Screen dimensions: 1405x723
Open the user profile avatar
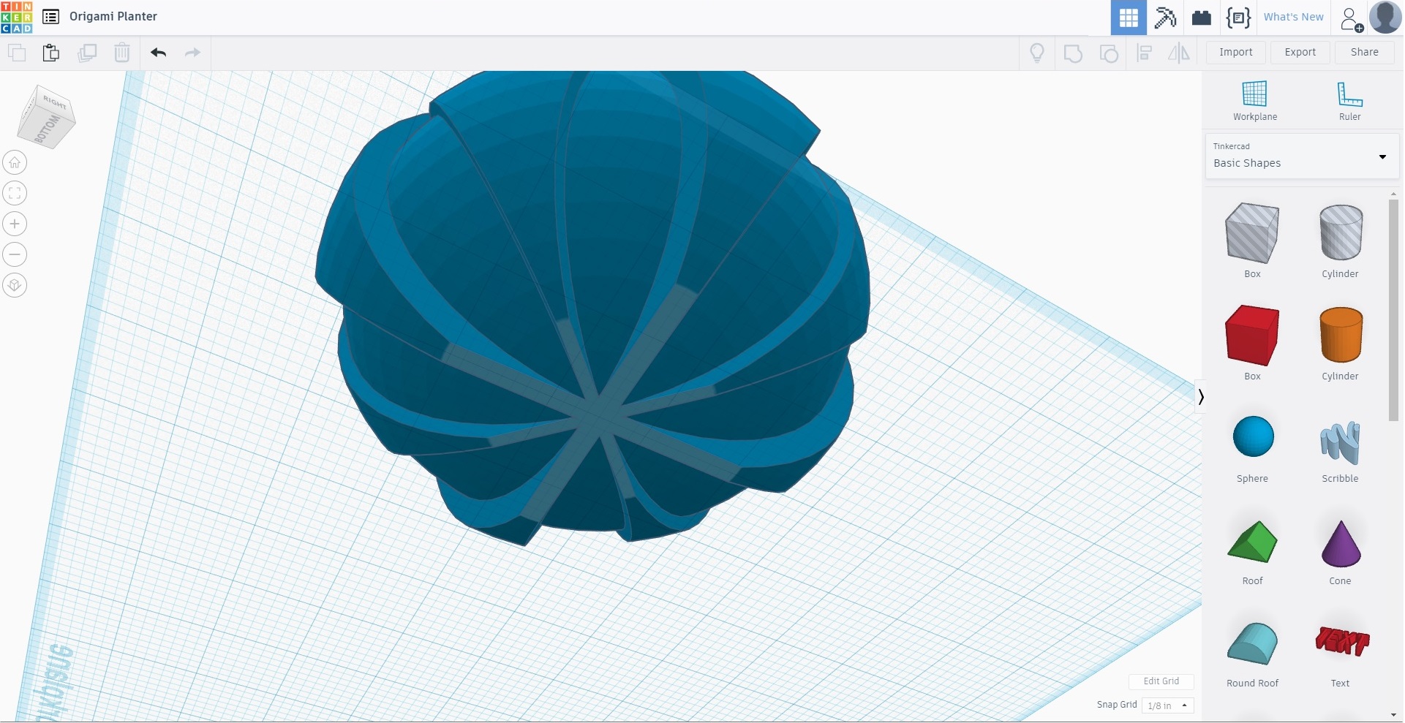point(1385,18)
